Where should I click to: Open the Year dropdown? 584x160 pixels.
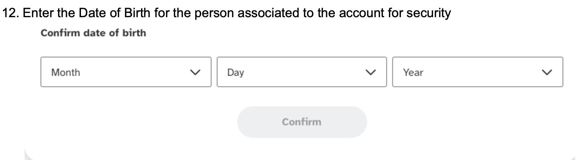(x=477, y=72)
